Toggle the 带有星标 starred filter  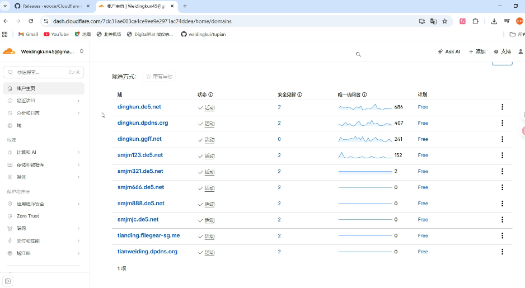tap(159, 77)
